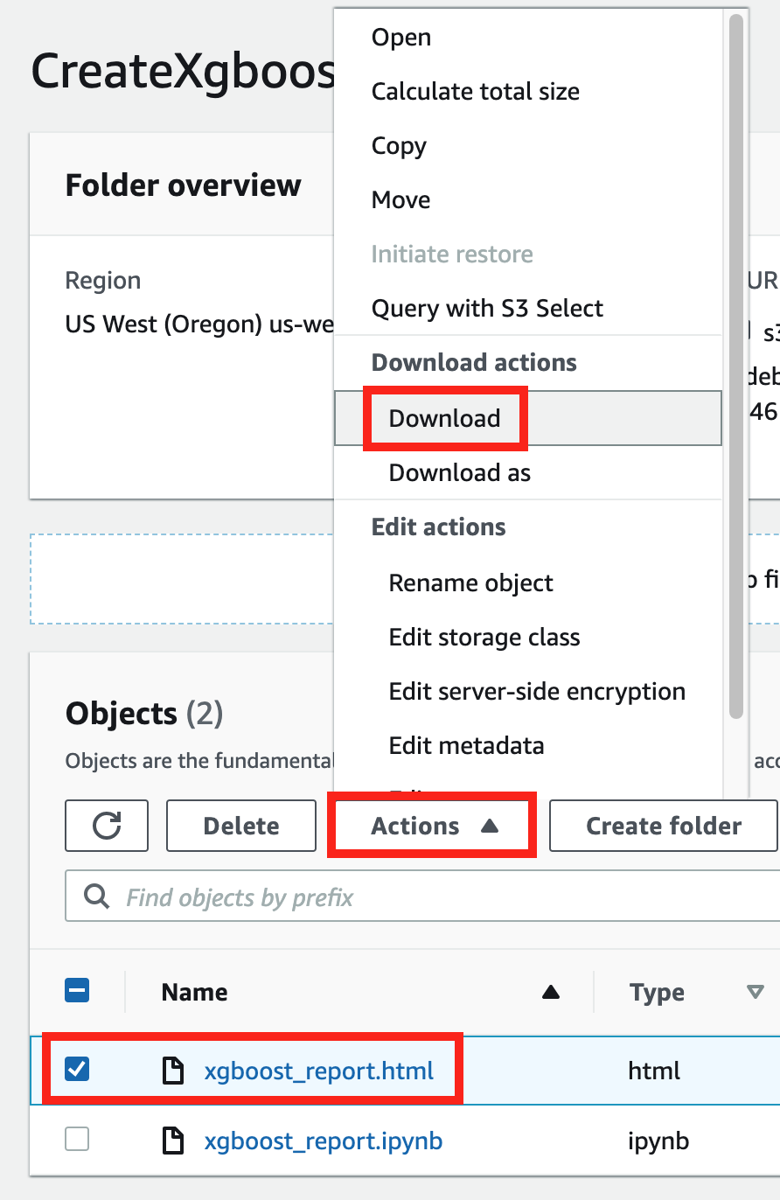The width and height of the screenshot is (780, 1200).
Task: Select Copy from the menu
Action: point(398,146)
